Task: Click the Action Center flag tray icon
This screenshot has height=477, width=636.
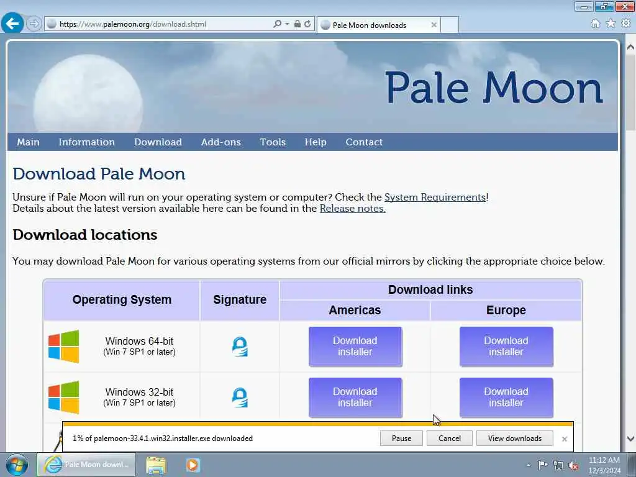Action: (x=543, y=465)
